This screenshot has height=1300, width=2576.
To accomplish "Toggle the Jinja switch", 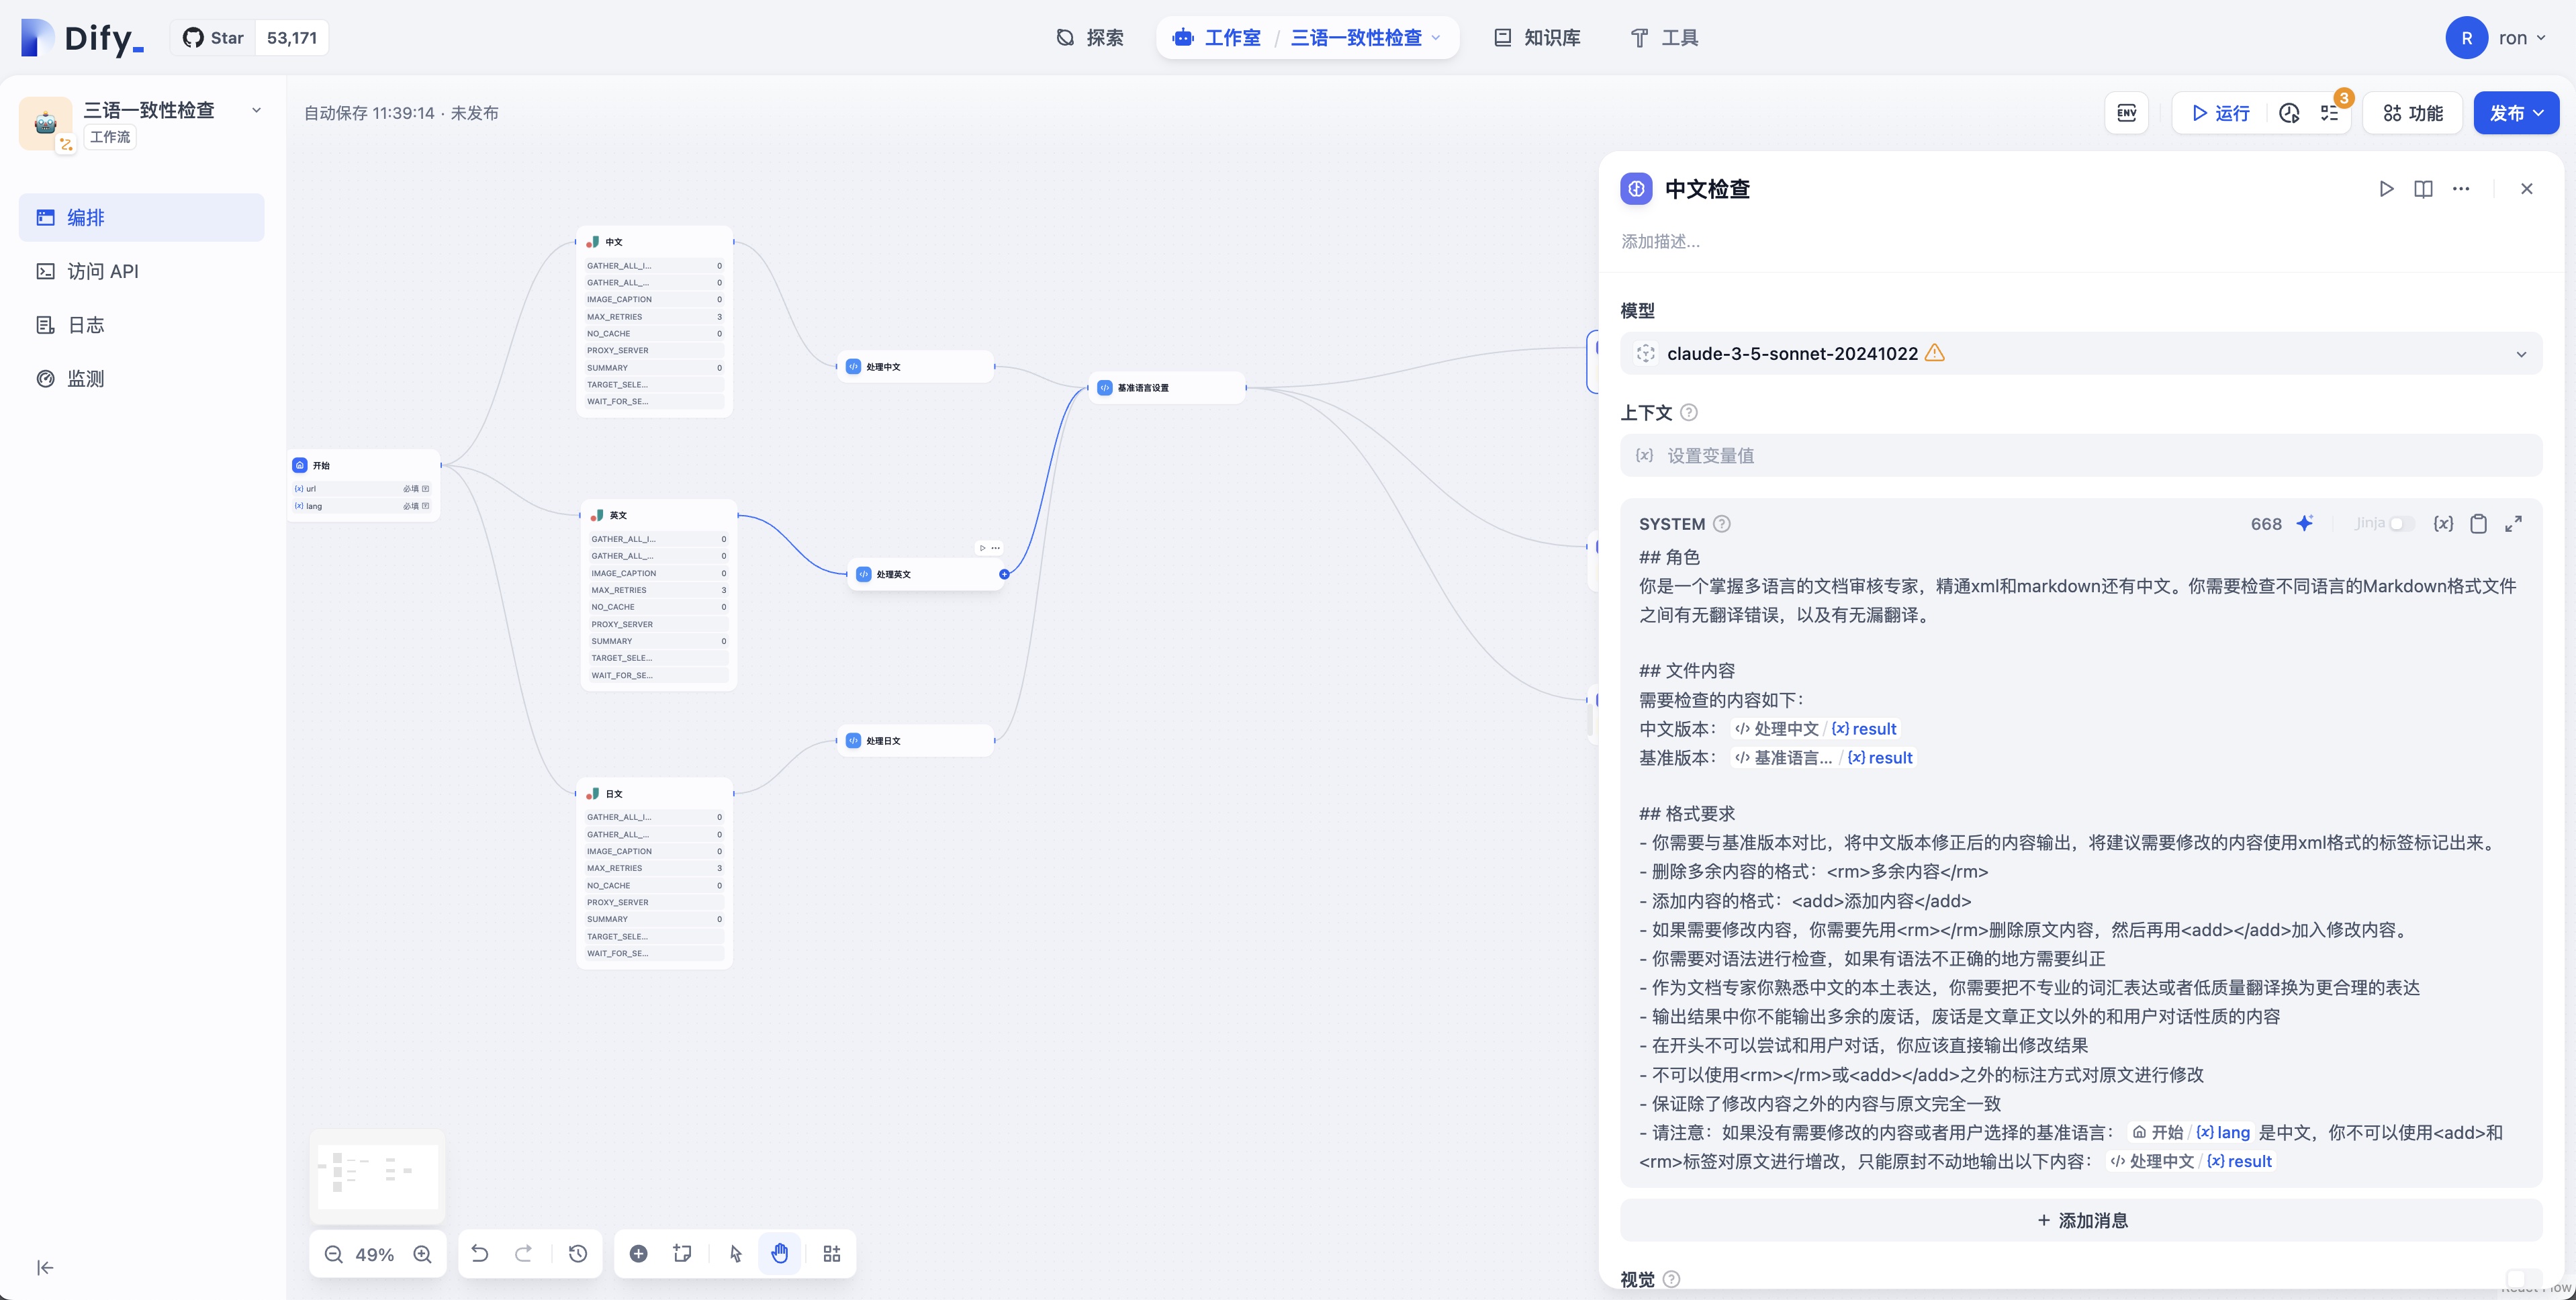I will (x=2401, y=524).
